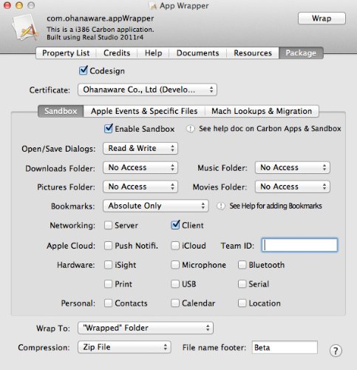Click 'Built using Real Studio 2011r4' text
The width and height of the screenshot is (357, 370).
coord(95,38)
